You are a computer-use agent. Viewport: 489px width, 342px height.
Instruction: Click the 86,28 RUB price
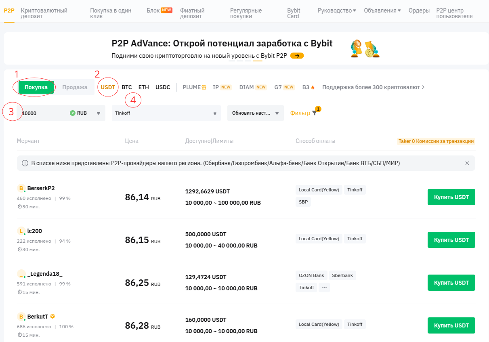[143, 326]
